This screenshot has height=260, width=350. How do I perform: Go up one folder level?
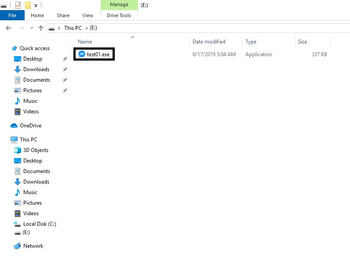click(40, 28)
